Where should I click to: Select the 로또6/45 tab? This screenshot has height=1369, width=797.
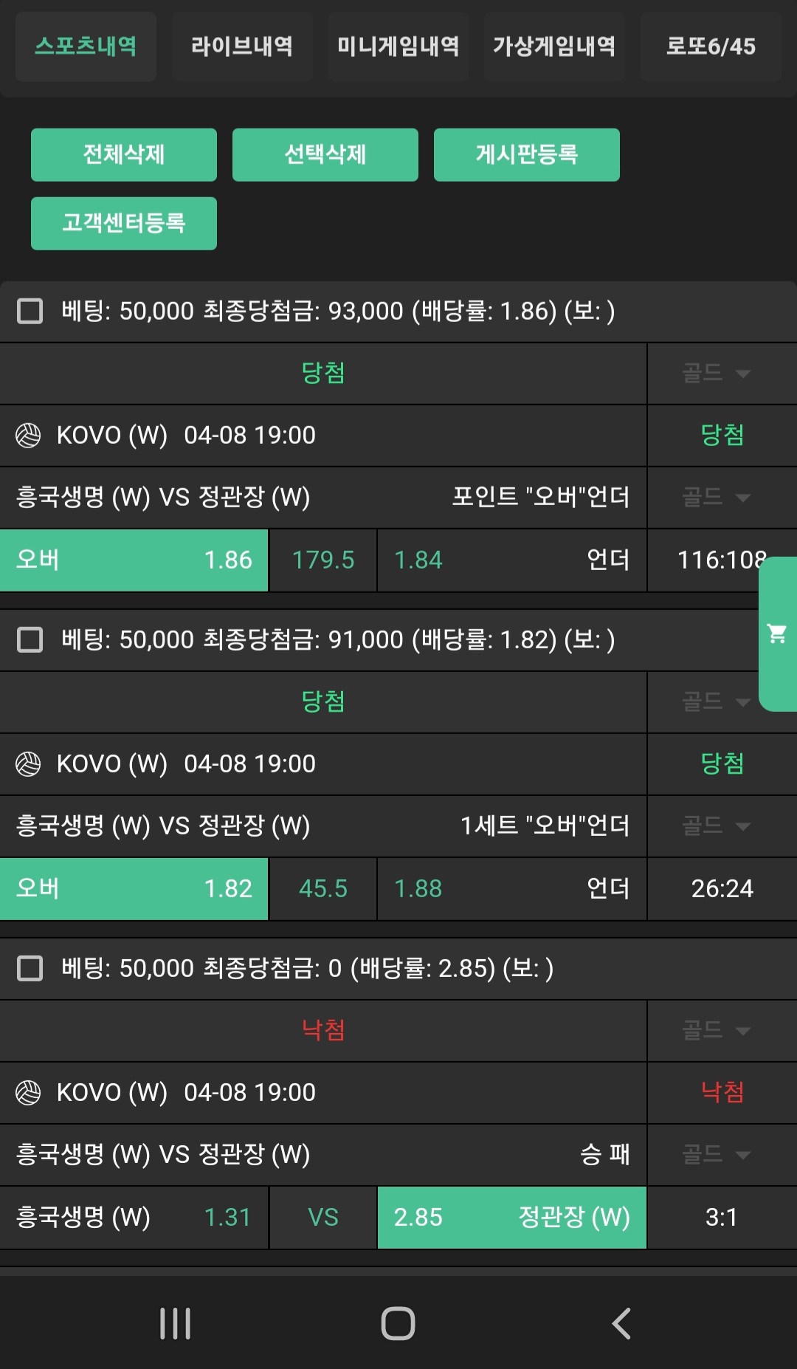coord(711,47)
